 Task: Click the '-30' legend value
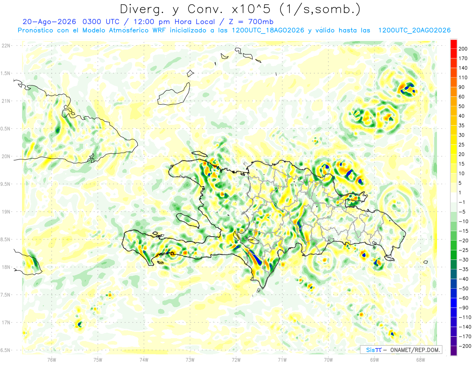coord(464,260)
